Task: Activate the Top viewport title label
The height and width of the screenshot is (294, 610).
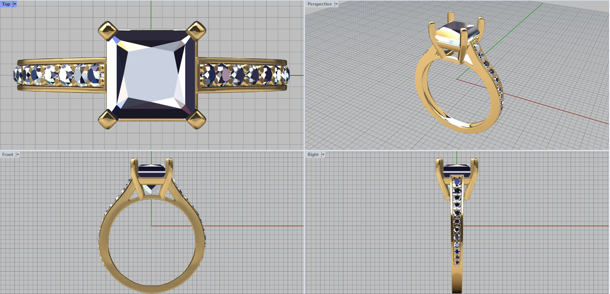Action: [6, 4]
